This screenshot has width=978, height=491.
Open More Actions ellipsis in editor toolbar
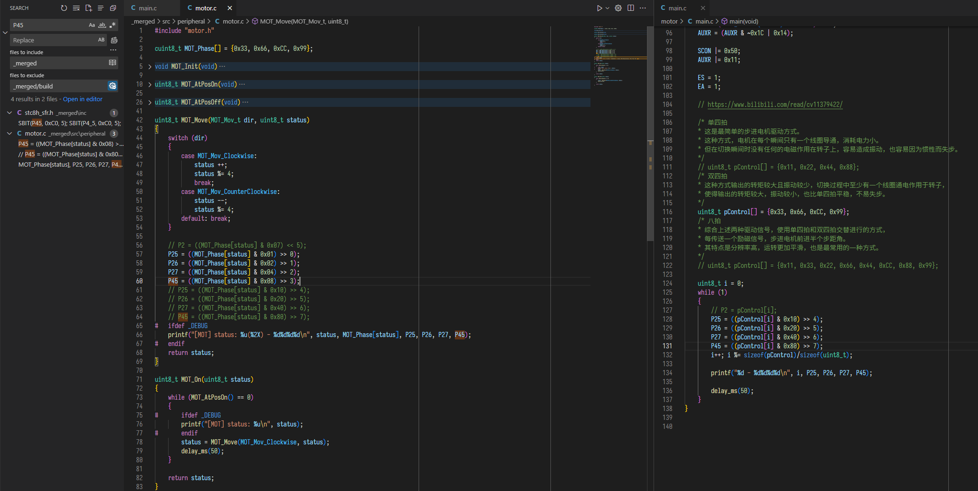click(x=643, y=8)
